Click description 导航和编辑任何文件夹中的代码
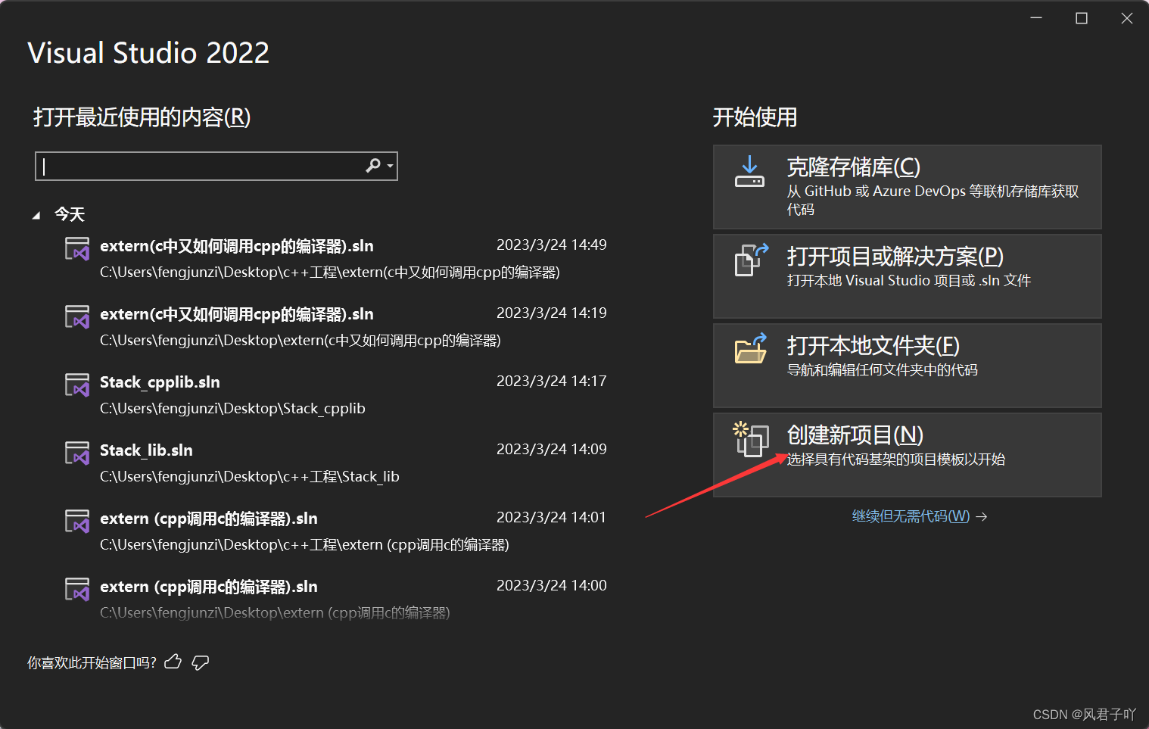Viewport: 1149px width, 729px height. coord(883,370)
